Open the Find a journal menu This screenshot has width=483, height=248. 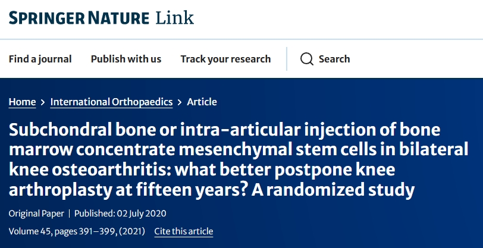tap(40, 59)
